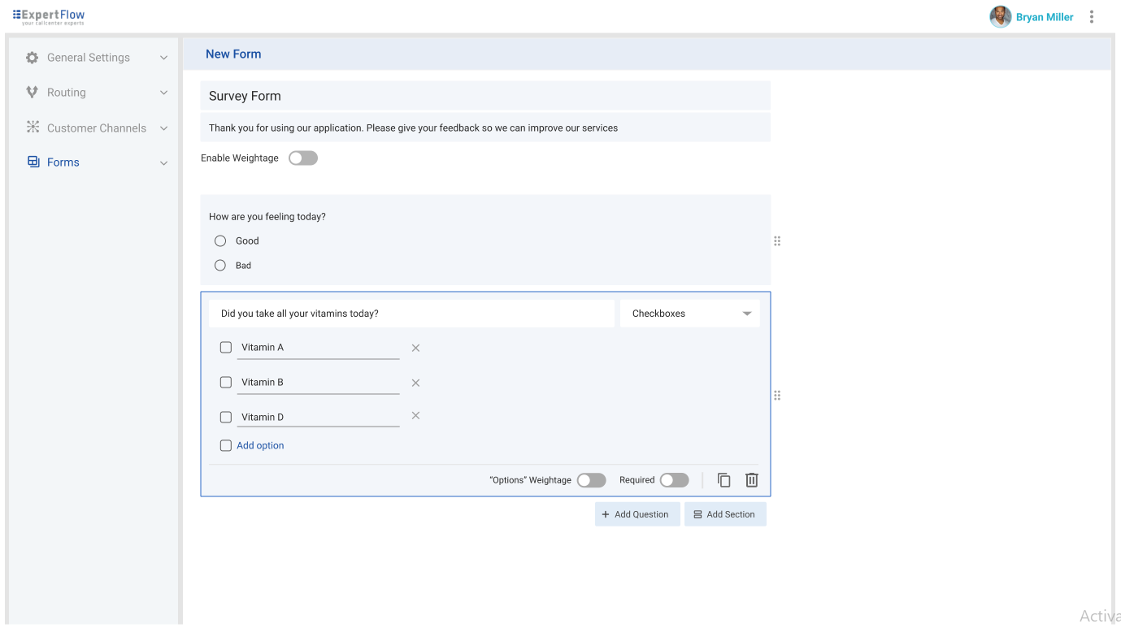Toggle the Required switch on

pos(674,480)
